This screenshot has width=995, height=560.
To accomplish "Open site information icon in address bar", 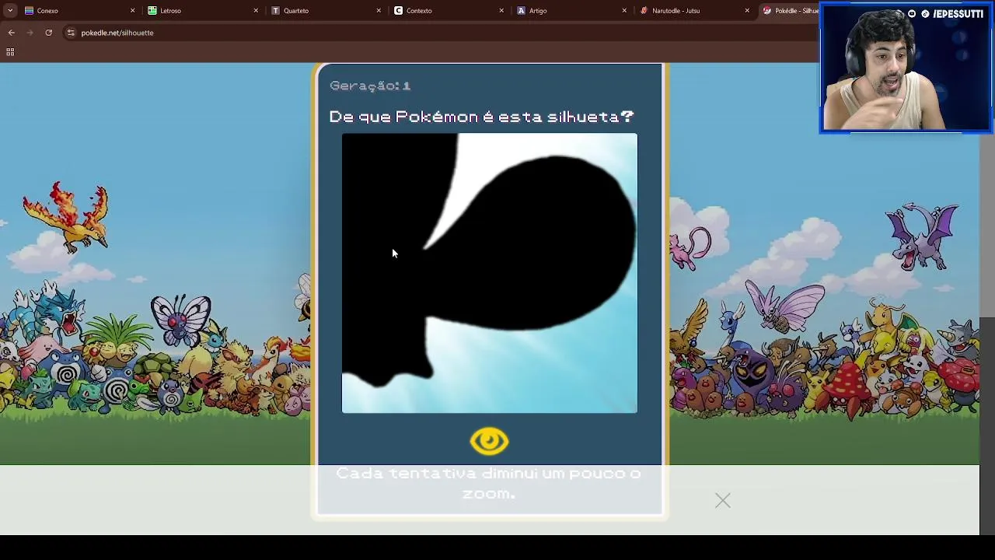I will pos(71,33).
